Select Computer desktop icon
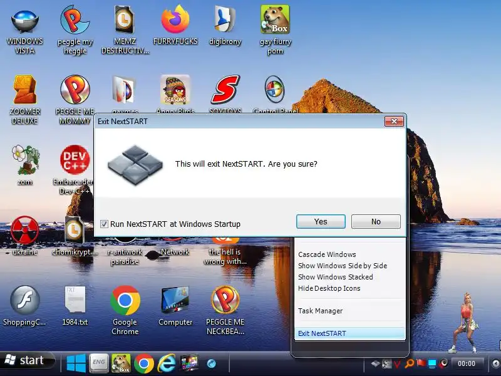Viewport: 501px width, 376px height. point(175,306)
